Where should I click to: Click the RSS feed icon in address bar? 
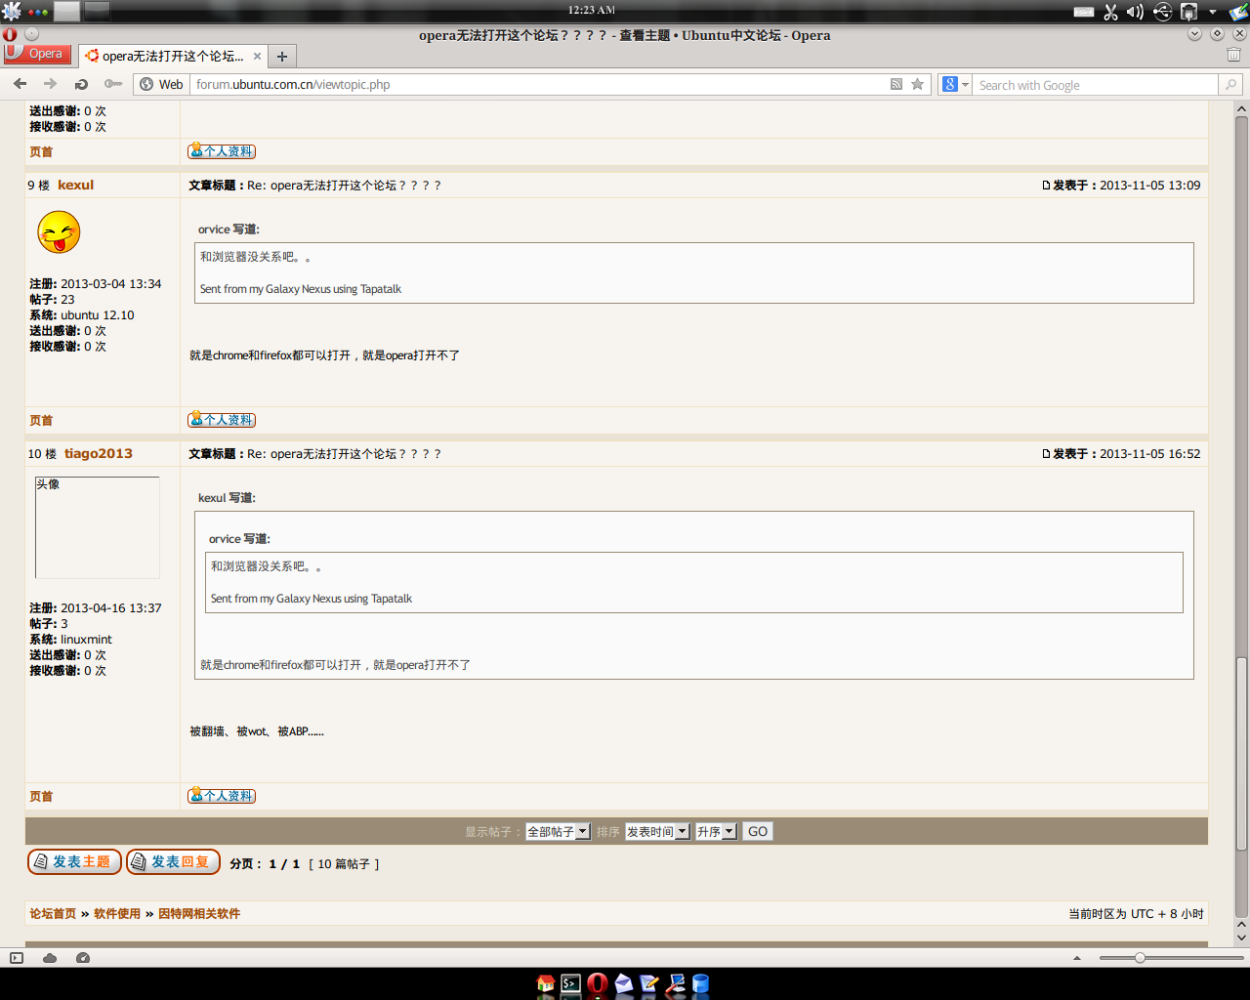pos(896,84)
